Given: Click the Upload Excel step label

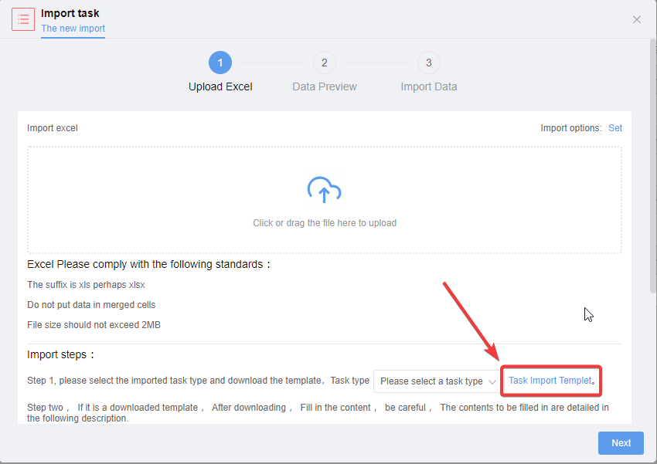Looking at the screenshot, I should click(220, 86).
